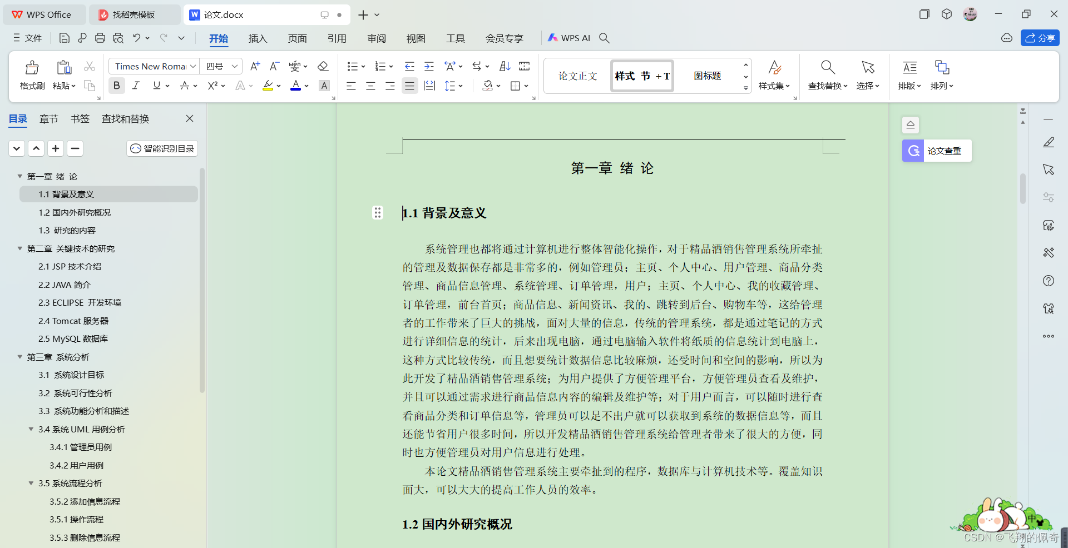Click the selection arrow in right sidebar
Image resolution: width=1068 pixels, height=548 pixels.
click(x=1049, y=170)
